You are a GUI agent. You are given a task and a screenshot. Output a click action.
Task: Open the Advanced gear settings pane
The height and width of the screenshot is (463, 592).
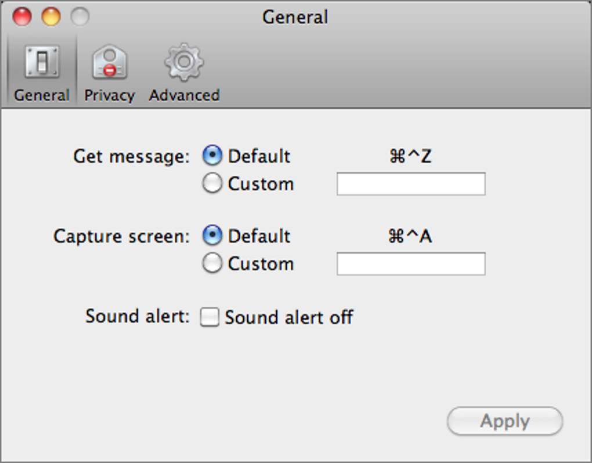[x=184, y=64]
